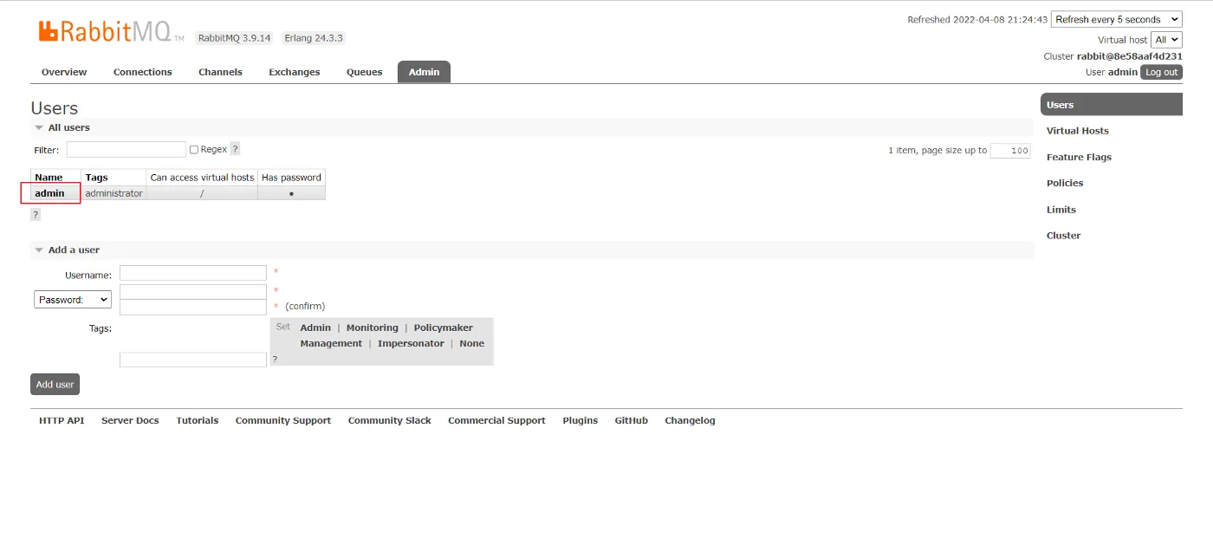Click the Can access virtual hosts header
This screenshot has width=1213, height=558.
[x=202, y=177]
